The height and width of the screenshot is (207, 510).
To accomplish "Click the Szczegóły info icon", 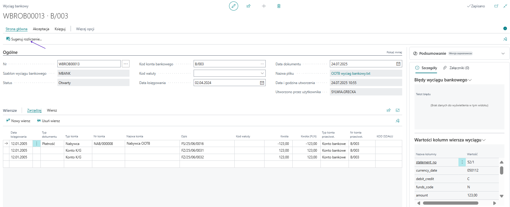I will 417,68.
